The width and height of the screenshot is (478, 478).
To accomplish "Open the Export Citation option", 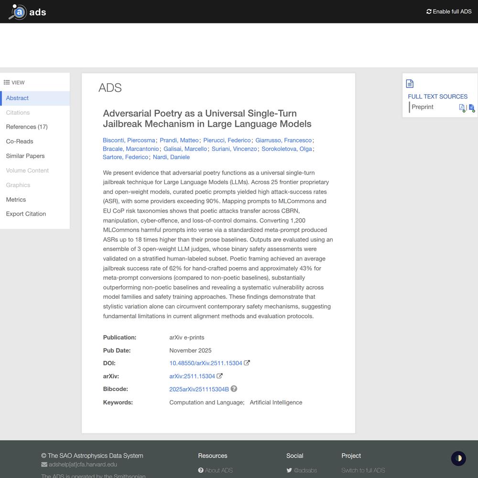I will tap(26, 214).
